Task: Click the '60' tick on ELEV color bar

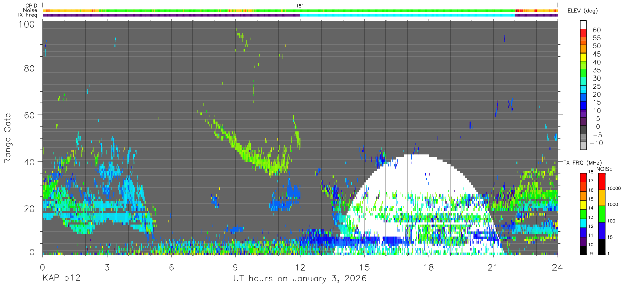Action: (596, 30)
